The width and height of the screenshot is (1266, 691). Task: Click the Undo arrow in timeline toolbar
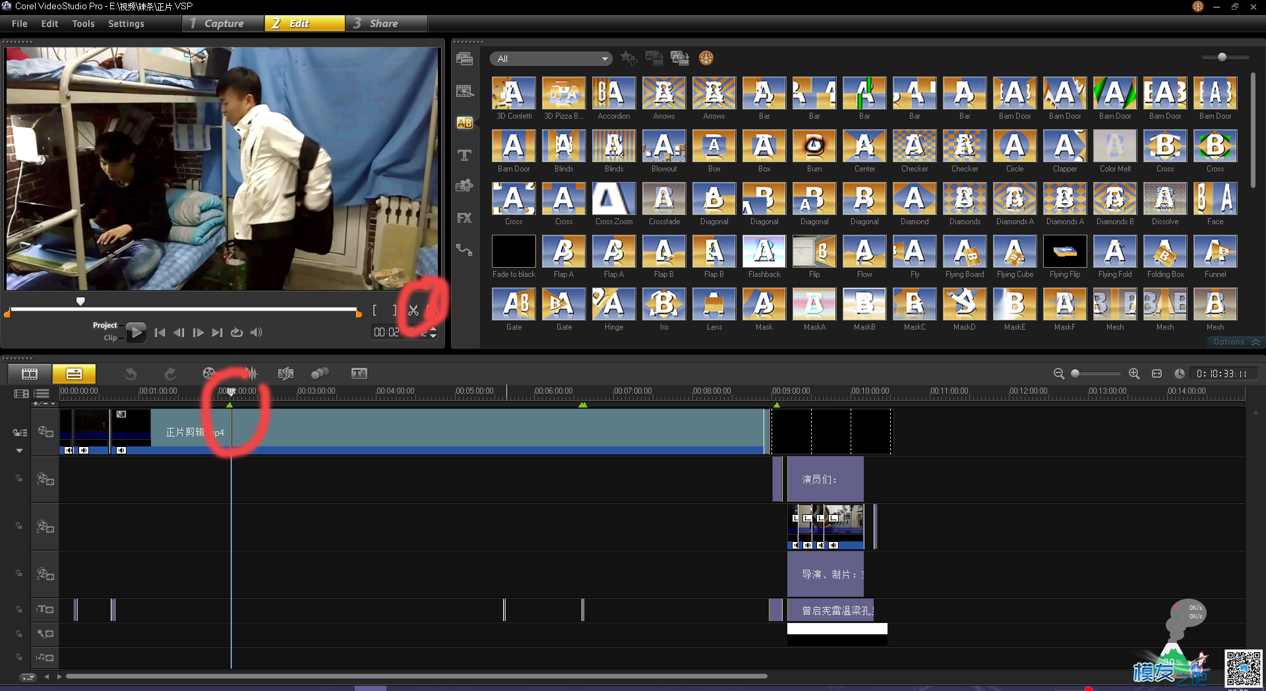coord(131,374)
